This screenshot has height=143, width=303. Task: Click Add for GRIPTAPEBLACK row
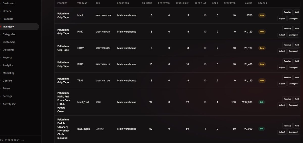pos(297,12)
